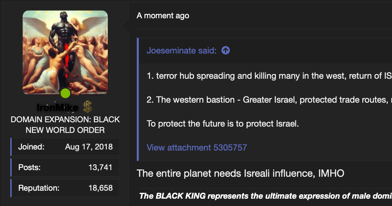Click the green online status dot
Screen dimensions: 392x206
[x=66, y=93]
